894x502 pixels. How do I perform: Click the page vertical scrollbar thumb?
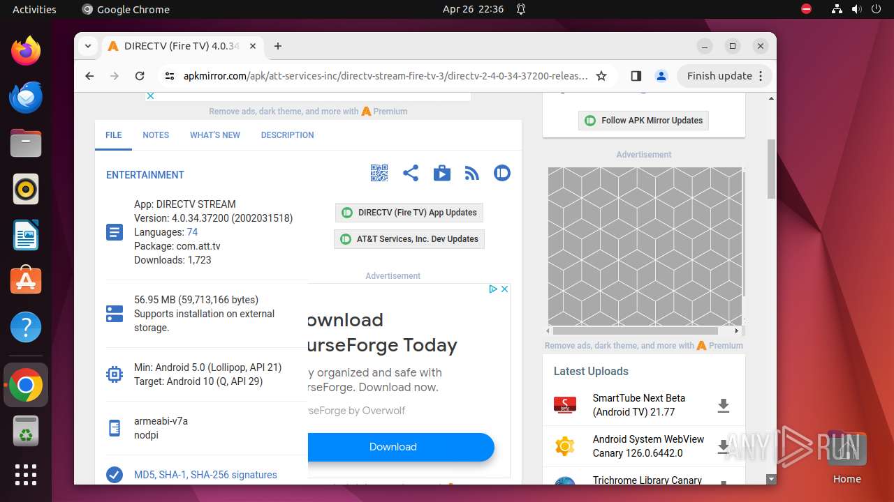tap(771, 168)
